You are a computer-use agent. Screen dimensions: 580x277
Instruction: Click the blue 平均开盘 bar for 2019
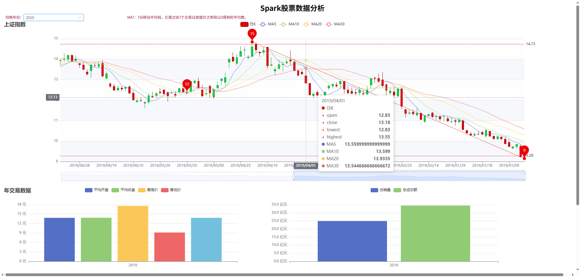(x=59, y=240)
